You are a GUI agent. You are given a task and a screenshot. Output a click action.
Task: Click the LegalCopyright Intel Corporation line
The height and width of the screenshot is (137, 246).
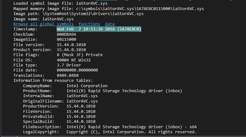pyautogui.click(x=131, y=132)
